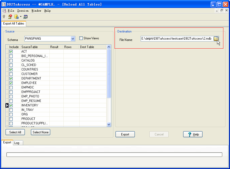Select the Export All Tables tab
The image size is (230, 169).
(14, 24)
